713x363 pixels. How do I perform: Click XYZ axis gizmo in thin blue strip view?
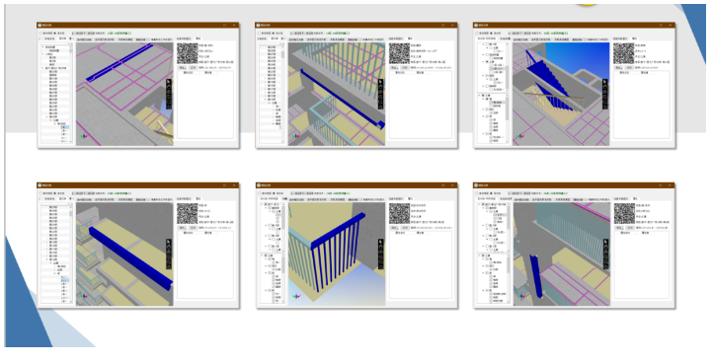(84, 136)
